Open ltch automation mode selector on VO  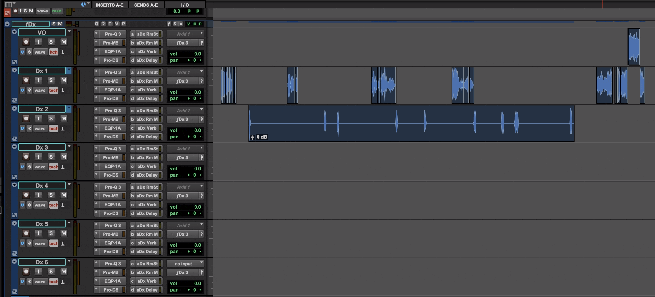(x=54, y=52)
